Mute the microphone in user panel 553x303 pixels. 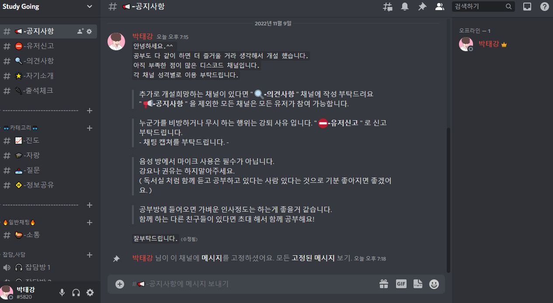pyautogui.click(x=62, y=293)
